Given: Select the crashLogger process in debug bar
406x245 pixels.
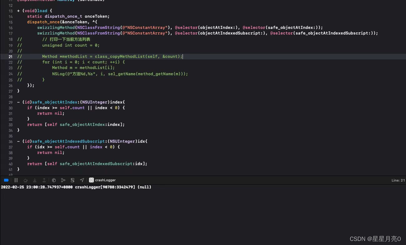Looking at the screenshot, I should pos(102,180).
